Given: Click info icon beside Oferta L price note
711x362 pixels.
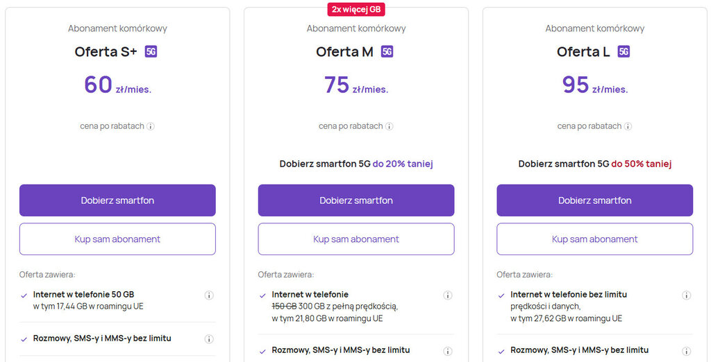Looking at the screenshot, I should 628,126.
